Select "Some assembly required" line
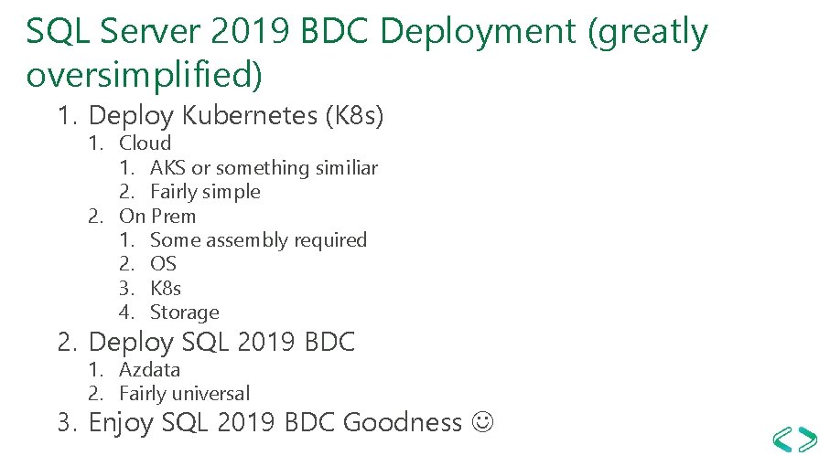Viewport: 830px width, 466px height. (258, 239)
